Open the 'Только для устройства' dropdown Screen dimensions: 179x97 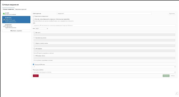click(x=104, y=72)
